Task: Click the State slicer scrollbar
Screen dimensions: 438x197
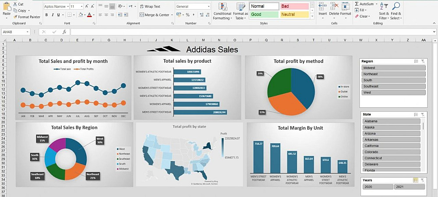Action: click(x=424, y=126)
